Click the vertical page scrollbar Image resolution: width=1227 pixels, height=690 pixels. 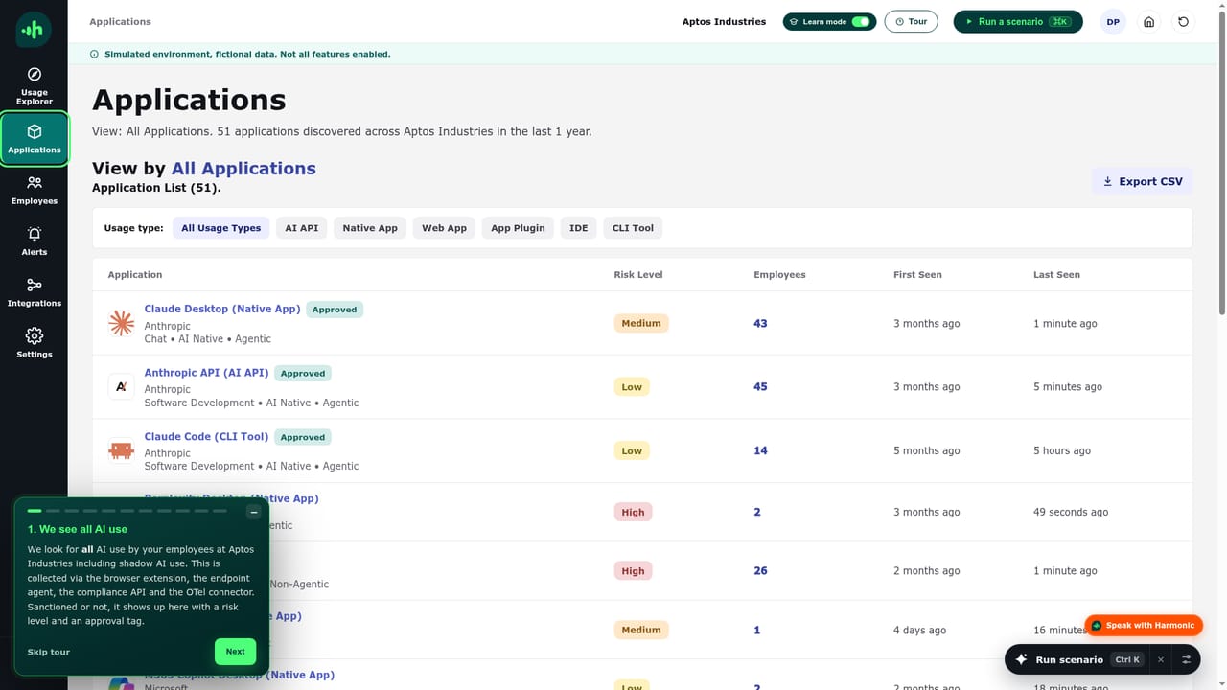(1221, 163)
